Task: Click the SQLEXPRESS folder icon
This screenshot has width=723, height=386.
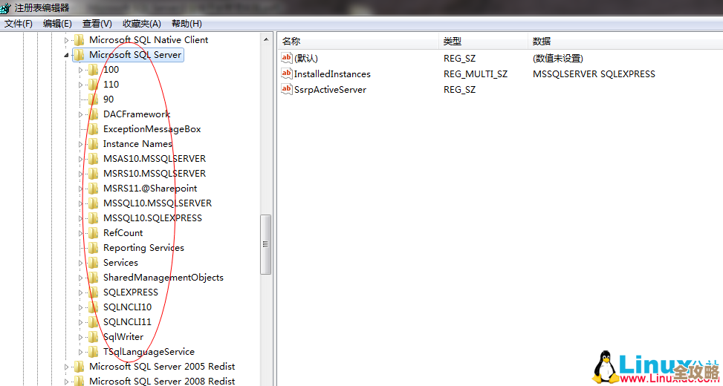Action: pyautogui.click(x=93, y=292)
